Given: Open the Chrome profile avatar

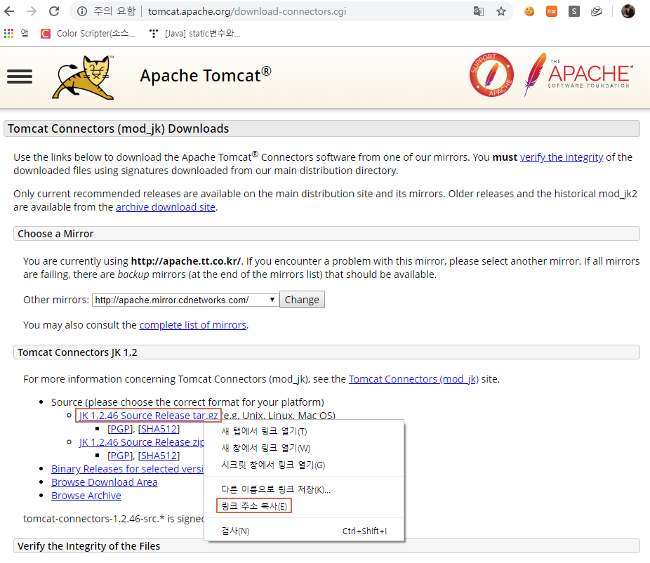Looking at the screenshot, I should coord(628,11).
